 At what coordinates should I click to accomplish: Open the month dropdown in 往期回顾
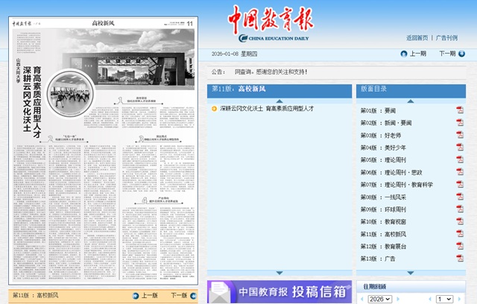(444, 299)
